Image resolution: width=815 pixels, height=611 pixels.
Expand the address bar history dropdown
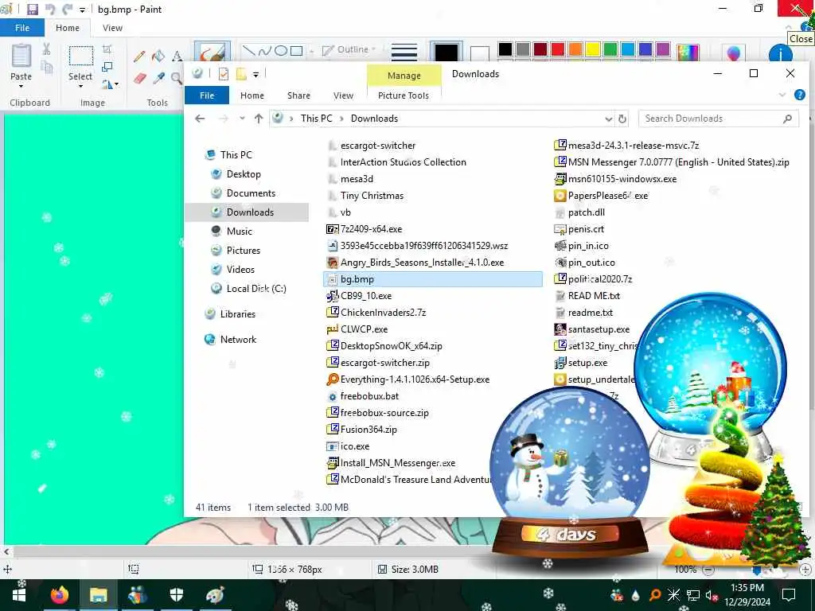coord(609,119)
